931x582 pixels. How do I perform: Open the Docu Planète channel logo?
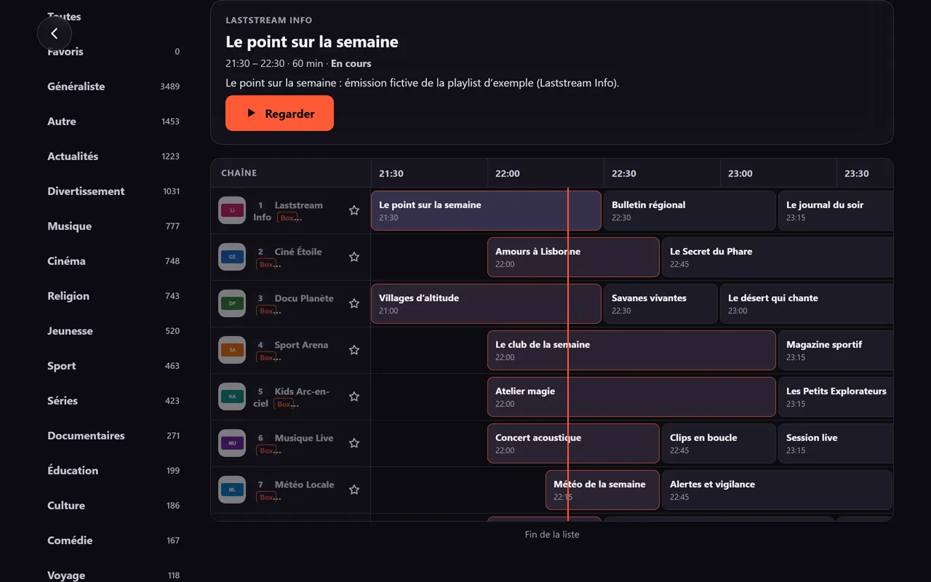(x=233, y=303)
